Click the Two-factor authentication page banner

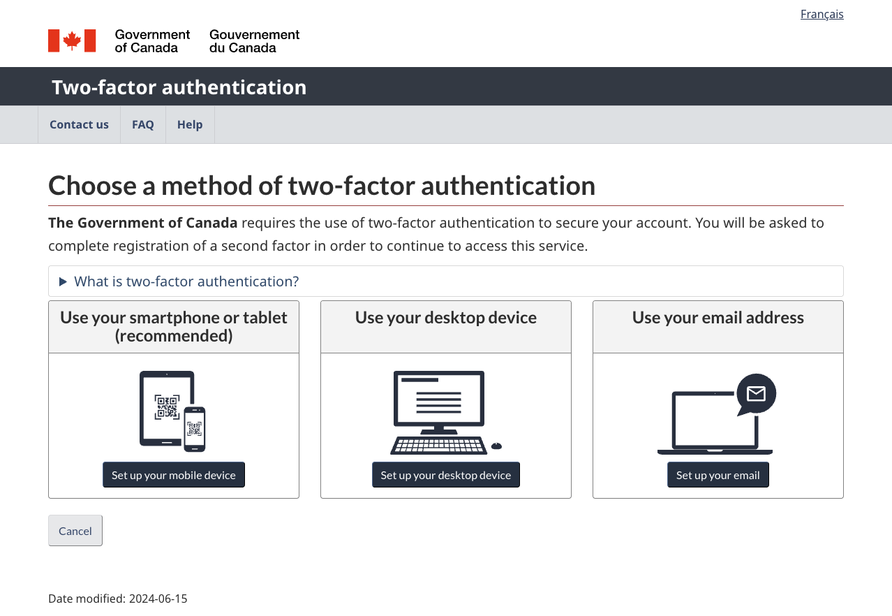[179, 87]
